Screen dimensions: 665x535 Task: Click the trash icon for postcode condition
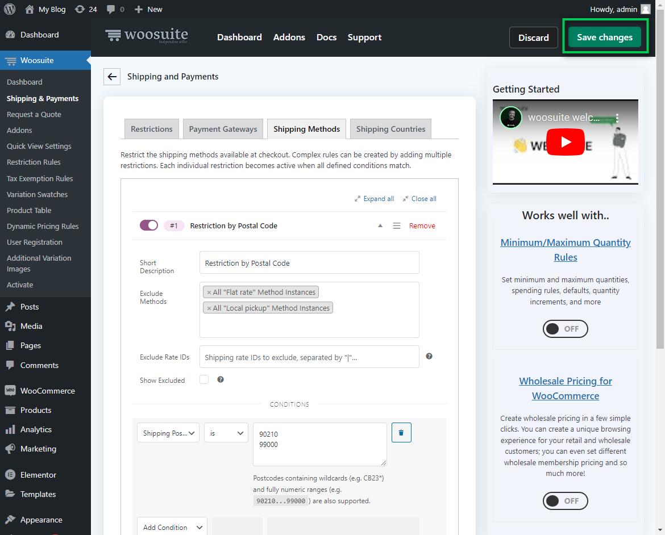click(x=401, y=432)
